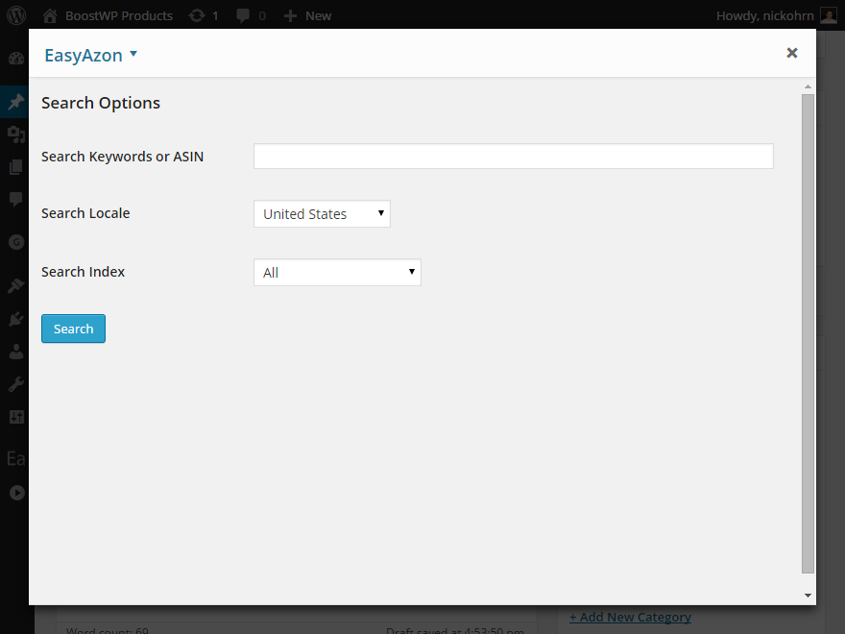Click the user avatar next to Howdy
Screen dimensions: 845x634
coord(829,15)
